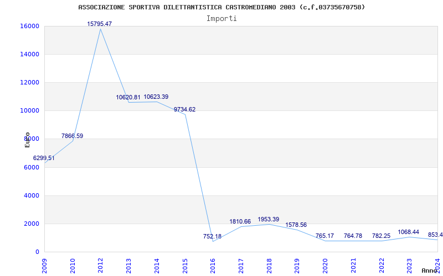Image resolution: width=443 pixels, height=276 pixels.
Task: Click the 1953.39 value label
Action: 269,219
